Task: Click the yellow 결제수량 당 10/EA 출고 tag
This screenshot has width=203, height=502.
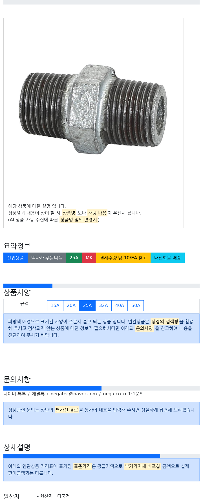Action: pos(123,258)
